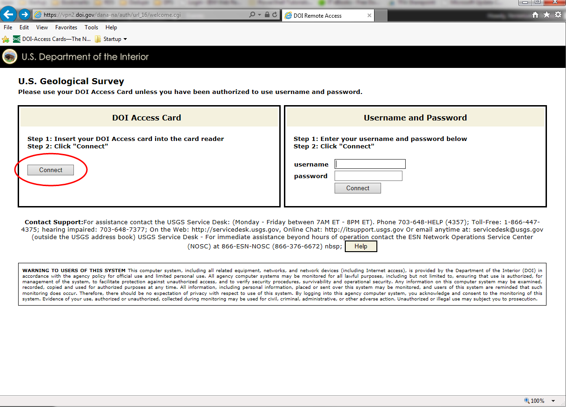The image size is (566, 407).
Task: Click the 'Contact Support:' label
Action: (54, 222)
